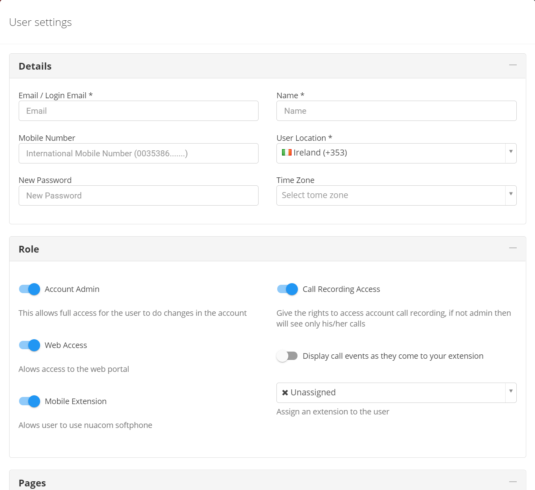Click the 'User Location *' label
The width and height of the screenshot is (535, 490).
pos(304,138)
